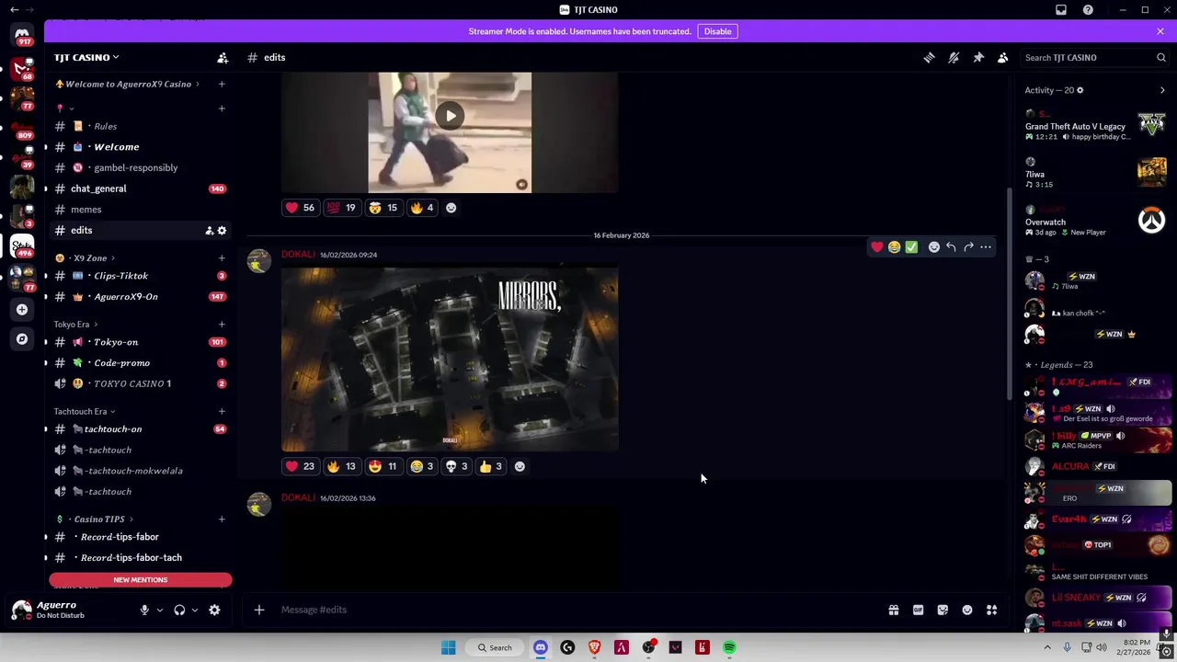The image size is (1177, 662).
Task: Focus the Message #edits input field
Action: pyautogui.click(x=579, y=610)
